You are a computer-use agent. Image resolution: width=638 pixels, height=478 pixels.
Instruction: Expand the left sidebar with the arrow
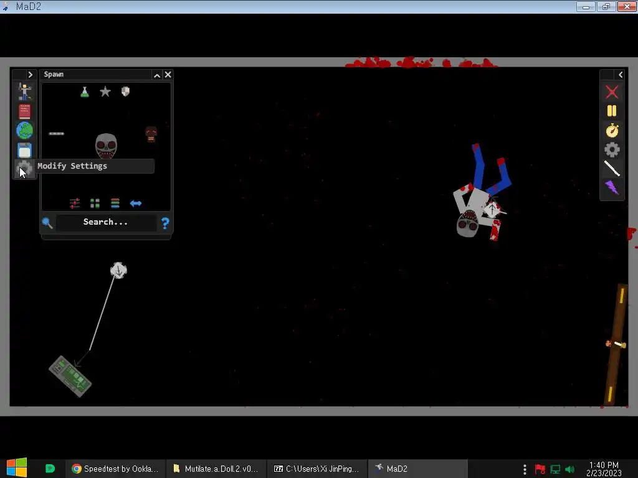(30, 75)
